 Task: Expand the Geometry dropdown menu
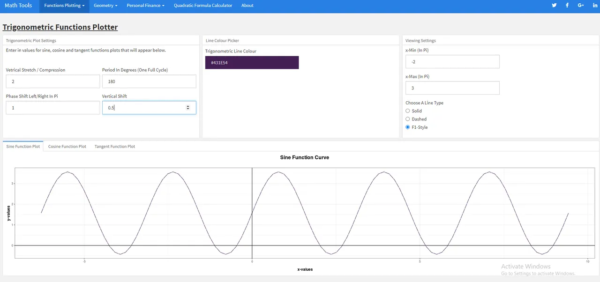click(x=105, y=6)
